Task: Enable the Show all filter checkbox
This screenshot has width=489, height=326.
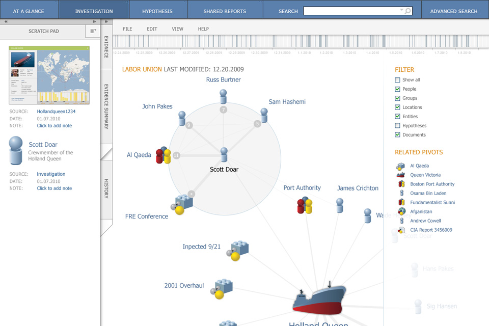Action: coord(397,80)
